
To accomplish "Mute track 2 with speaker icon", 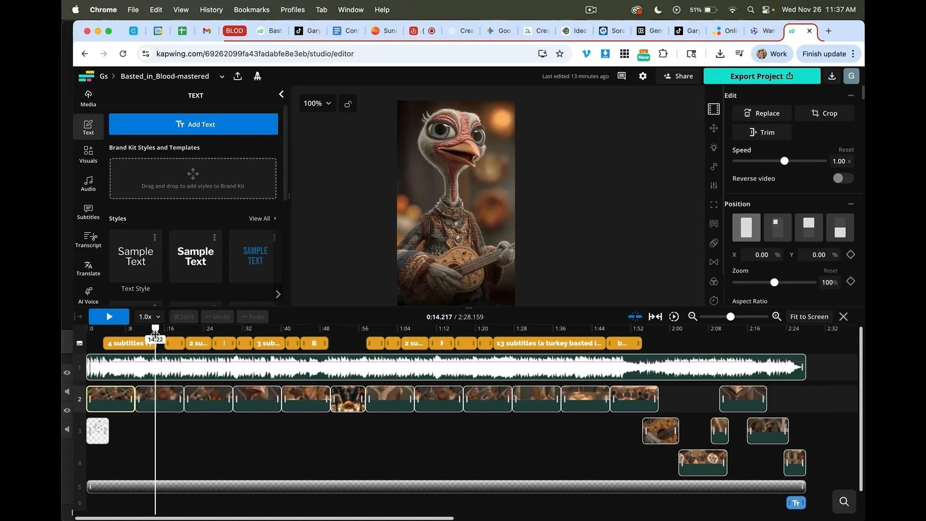I will [x=67, y=391].
